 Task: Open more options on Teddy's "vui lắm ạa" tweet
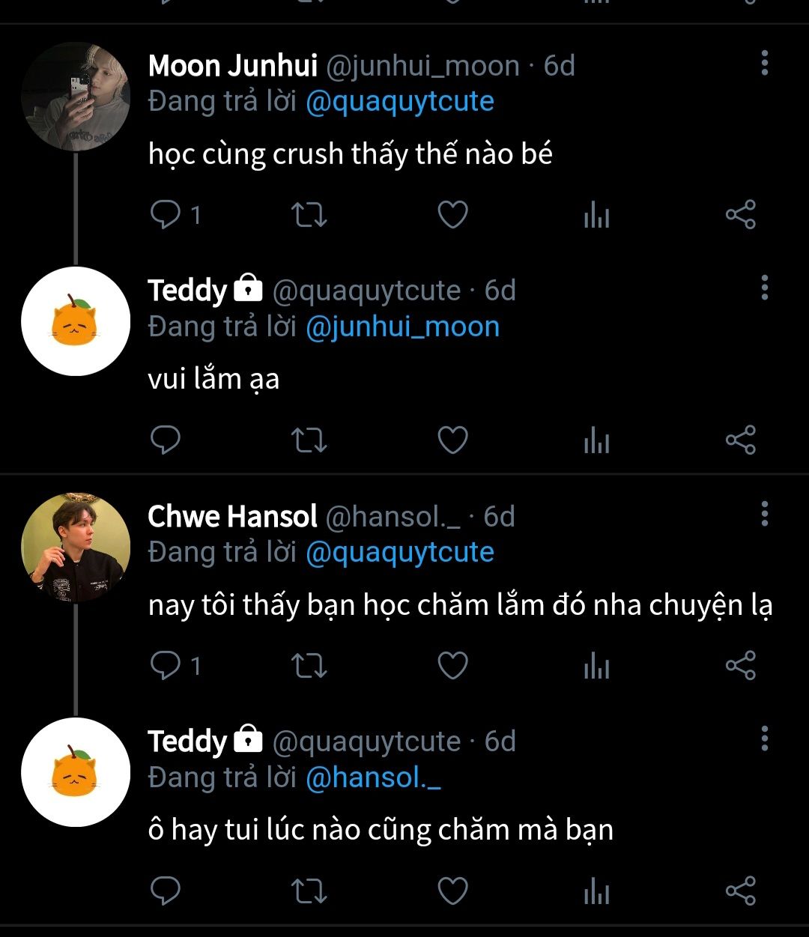[x=764, y=288]
